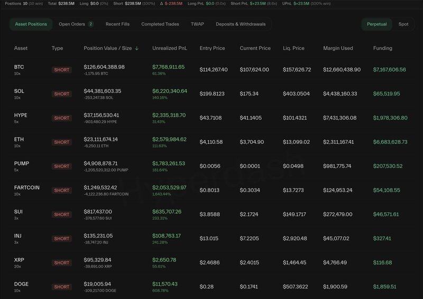Image resolution: width=423 pixels, height=299 pixels.
Task: Click the Open Orders count badge
Action: click(90, 24)
